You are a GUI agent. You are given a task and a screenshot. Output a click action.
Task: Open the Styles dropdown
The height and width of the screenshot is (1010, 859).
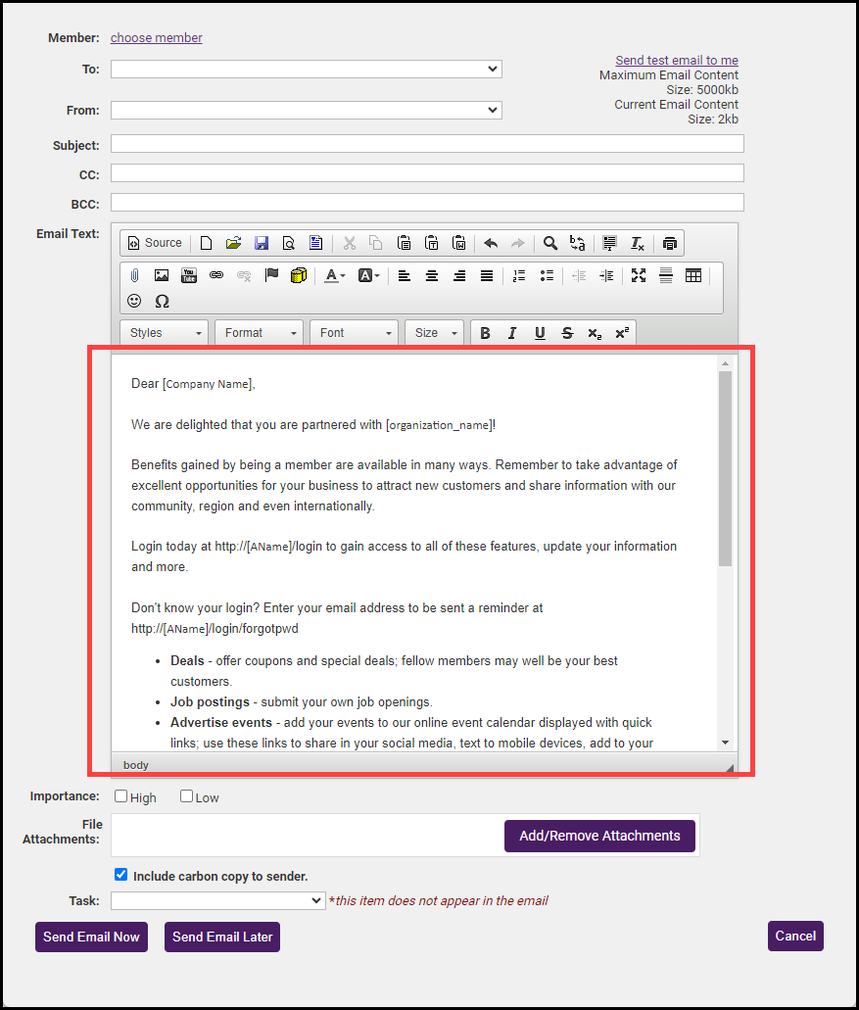pos(165,333)
